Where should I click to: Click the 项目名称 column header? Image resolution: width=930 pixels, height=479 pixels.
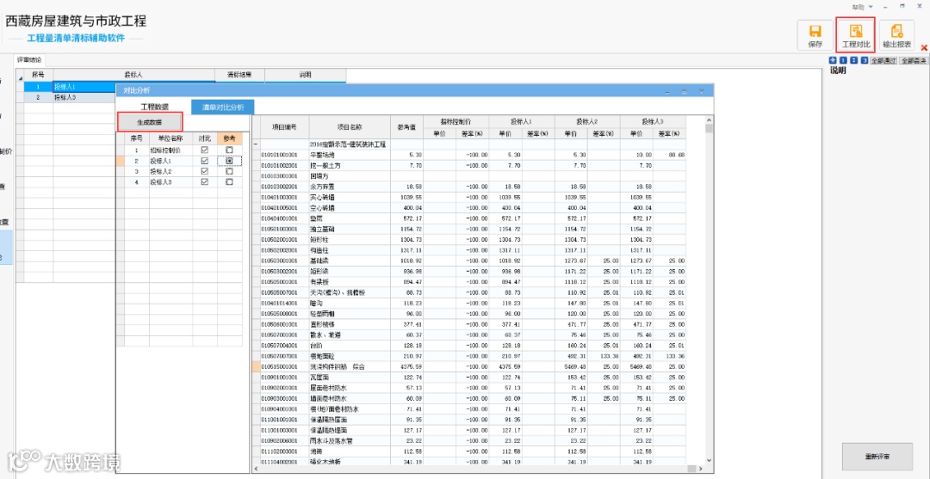(350, 126)
